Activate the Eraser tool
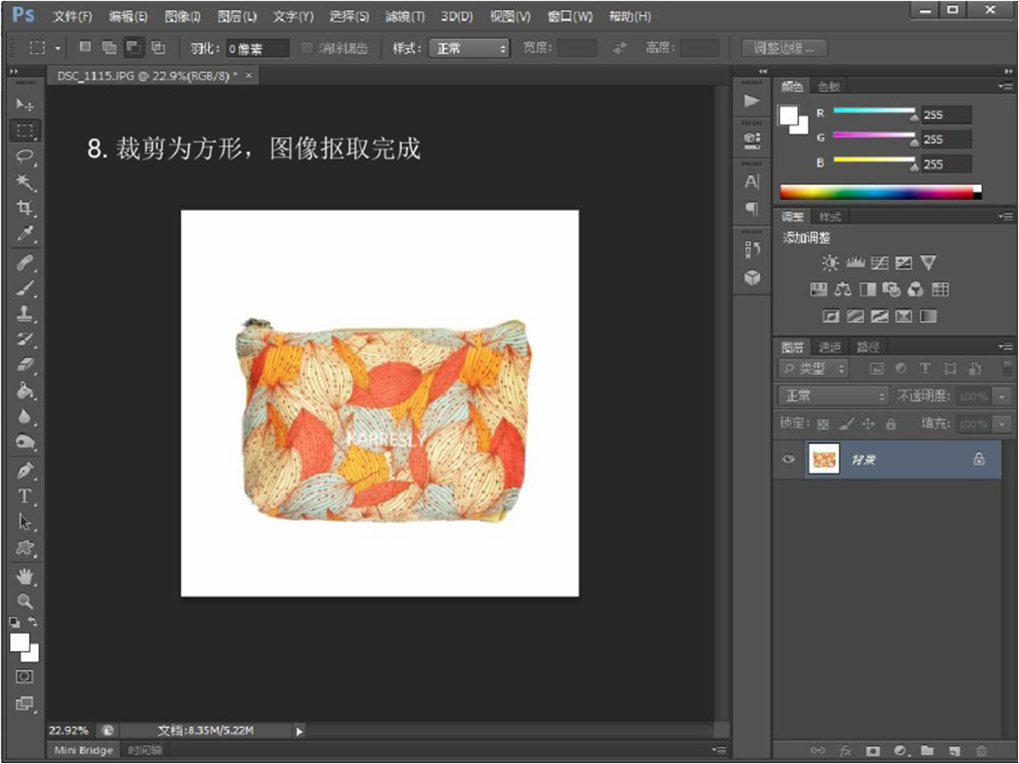1019x764 pixels. coord(25,364)
